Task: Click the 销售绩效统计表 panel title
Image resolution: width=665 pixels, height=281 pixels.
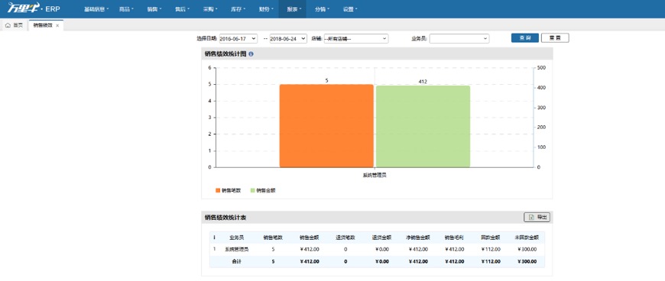Action: 225,218
